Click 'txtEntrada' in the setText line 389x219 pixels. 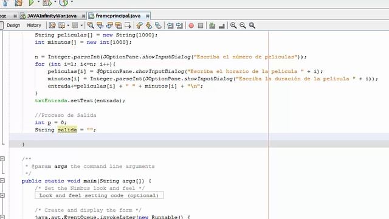click(x=51, y=100)
